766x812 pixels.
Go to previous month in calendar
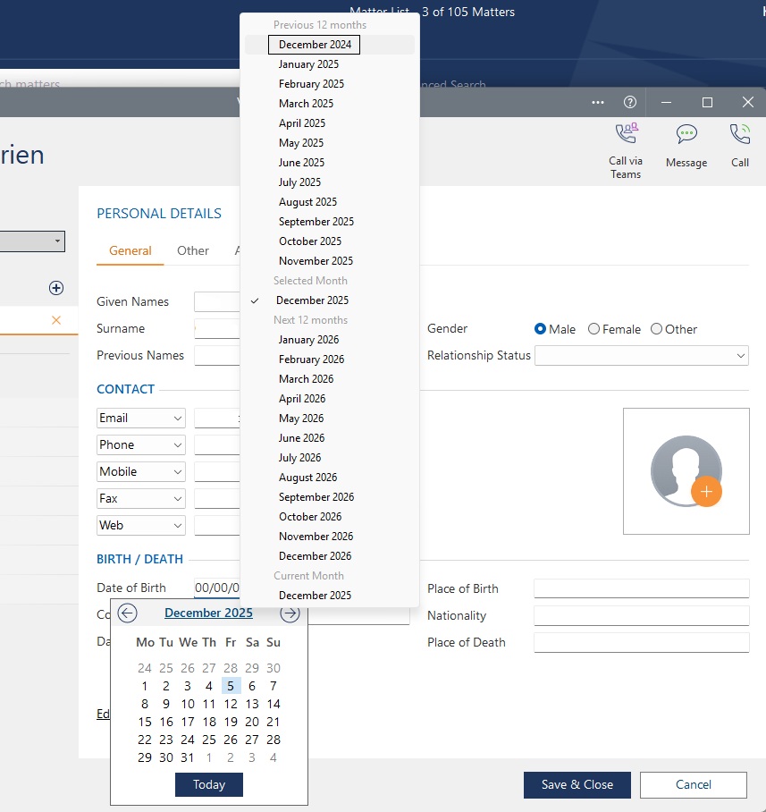pos(127,613)
